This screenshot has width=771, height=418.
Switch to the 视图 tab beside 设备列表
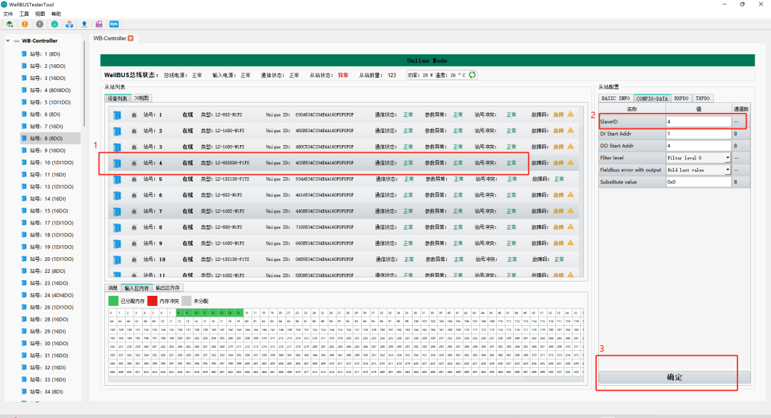(141, 99)
